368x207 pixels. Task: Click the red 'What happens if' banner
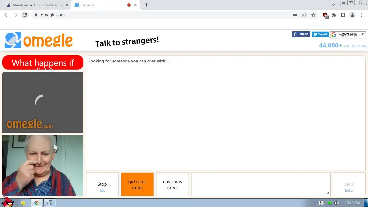pyautogui.click(x=43, y=62)
